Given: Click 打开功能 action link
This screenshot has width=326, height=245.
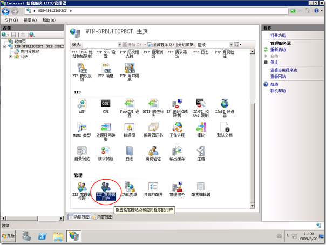Looking at the screenshot, I should pos(278,36).
